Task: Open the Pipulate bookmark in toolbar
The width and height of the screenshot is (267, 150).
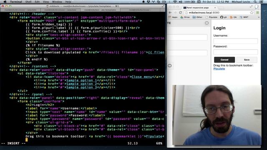Action: pyautogui.click(x=212, y=17)
